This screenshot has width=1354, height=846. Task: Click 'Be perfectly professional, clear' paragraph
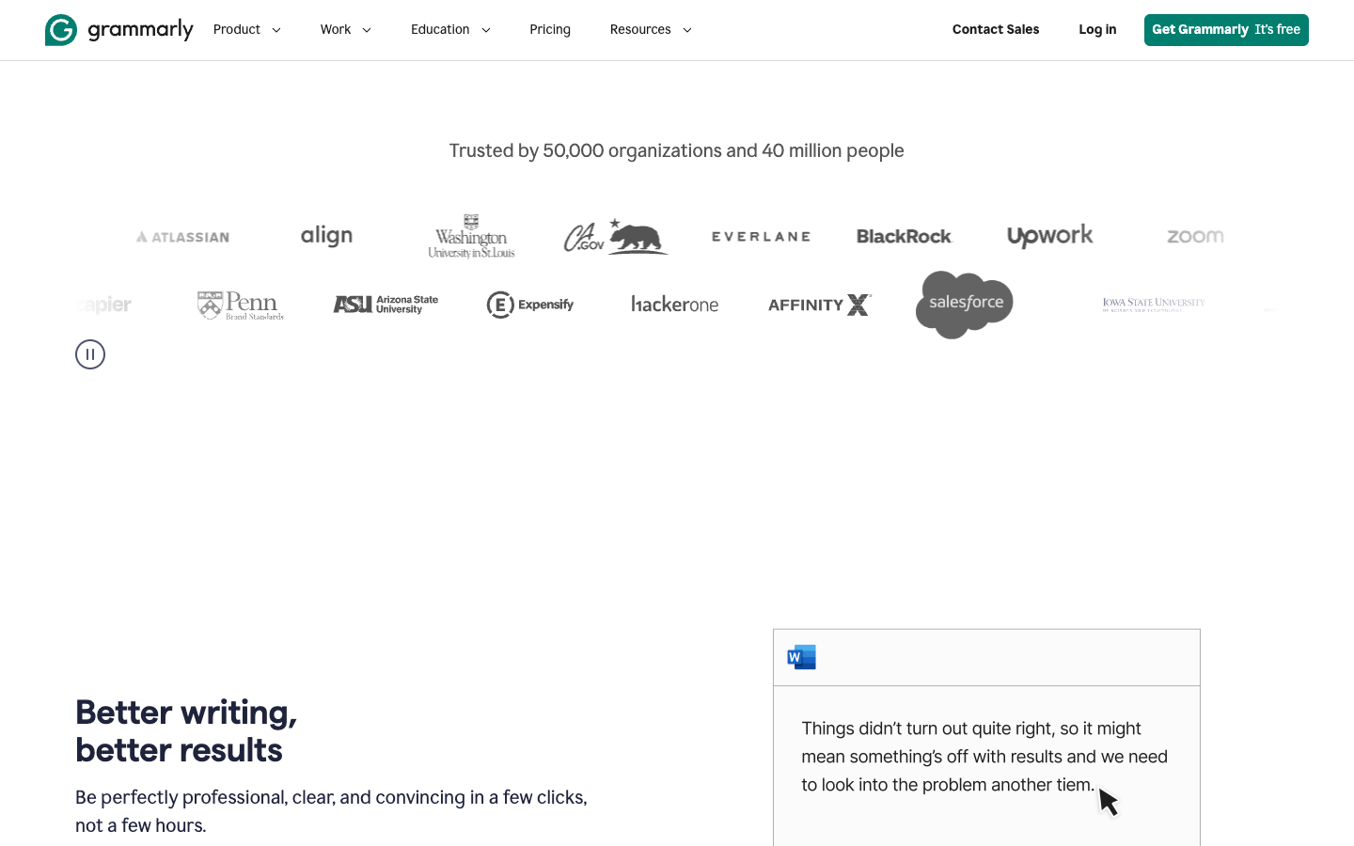point(331,811)
